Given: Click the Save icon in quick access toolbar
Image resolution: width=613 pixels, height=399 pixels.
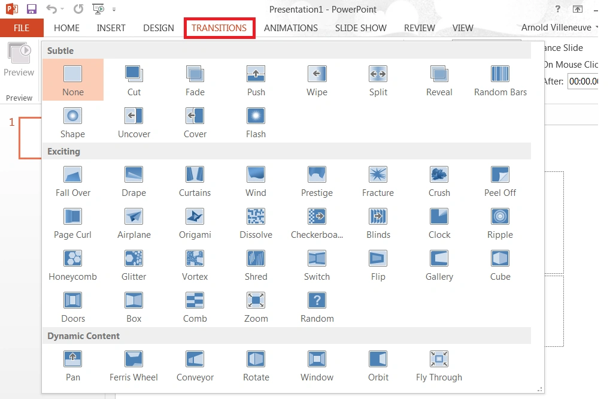Looking at the screenshot, I should [x=32, y=9].
